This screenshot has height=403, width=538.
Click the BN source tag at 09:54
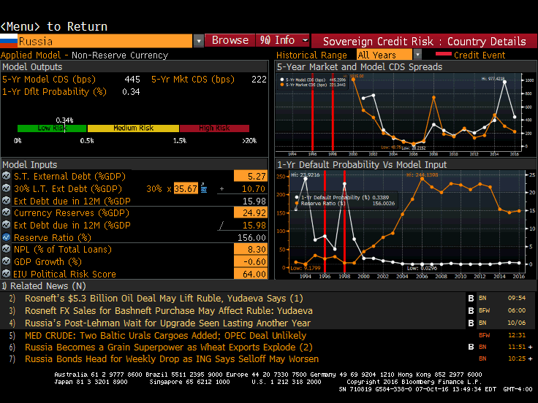(482, 298)
